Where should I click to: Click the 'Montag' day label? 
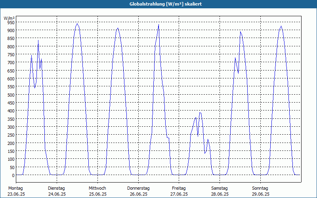pos(15,188)
